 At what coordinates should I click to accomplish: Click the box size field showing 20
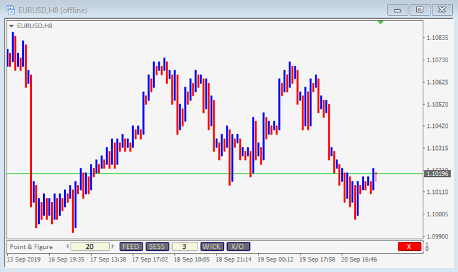pyautogui.click(x=90, y=246)
